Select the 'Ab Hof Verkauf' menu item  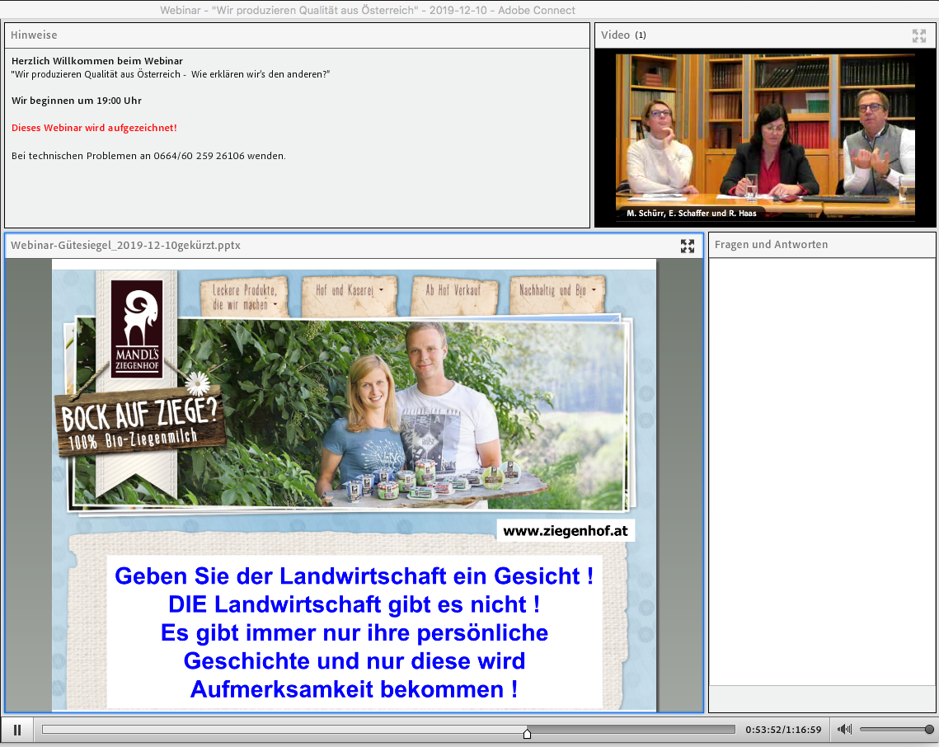point(453,290)
